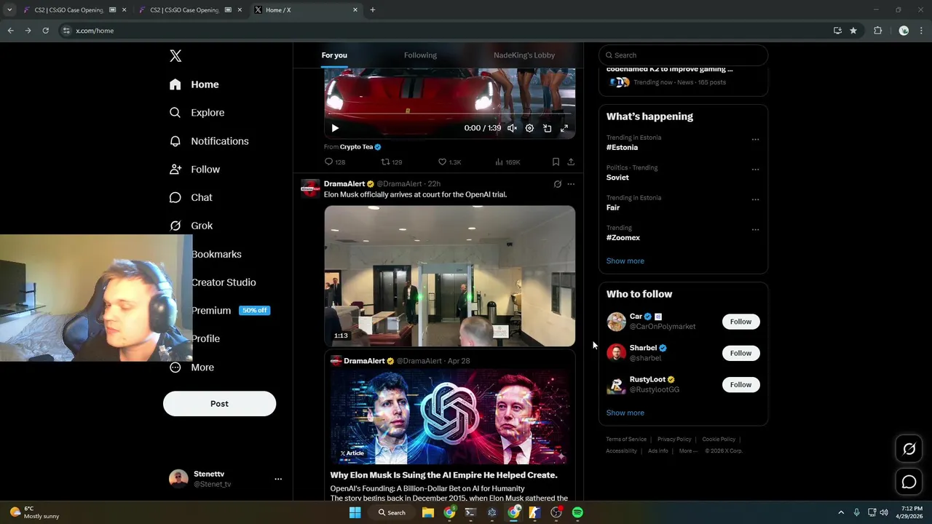Expand the footer More menu
932x524 pixels.
click(687, 451)
